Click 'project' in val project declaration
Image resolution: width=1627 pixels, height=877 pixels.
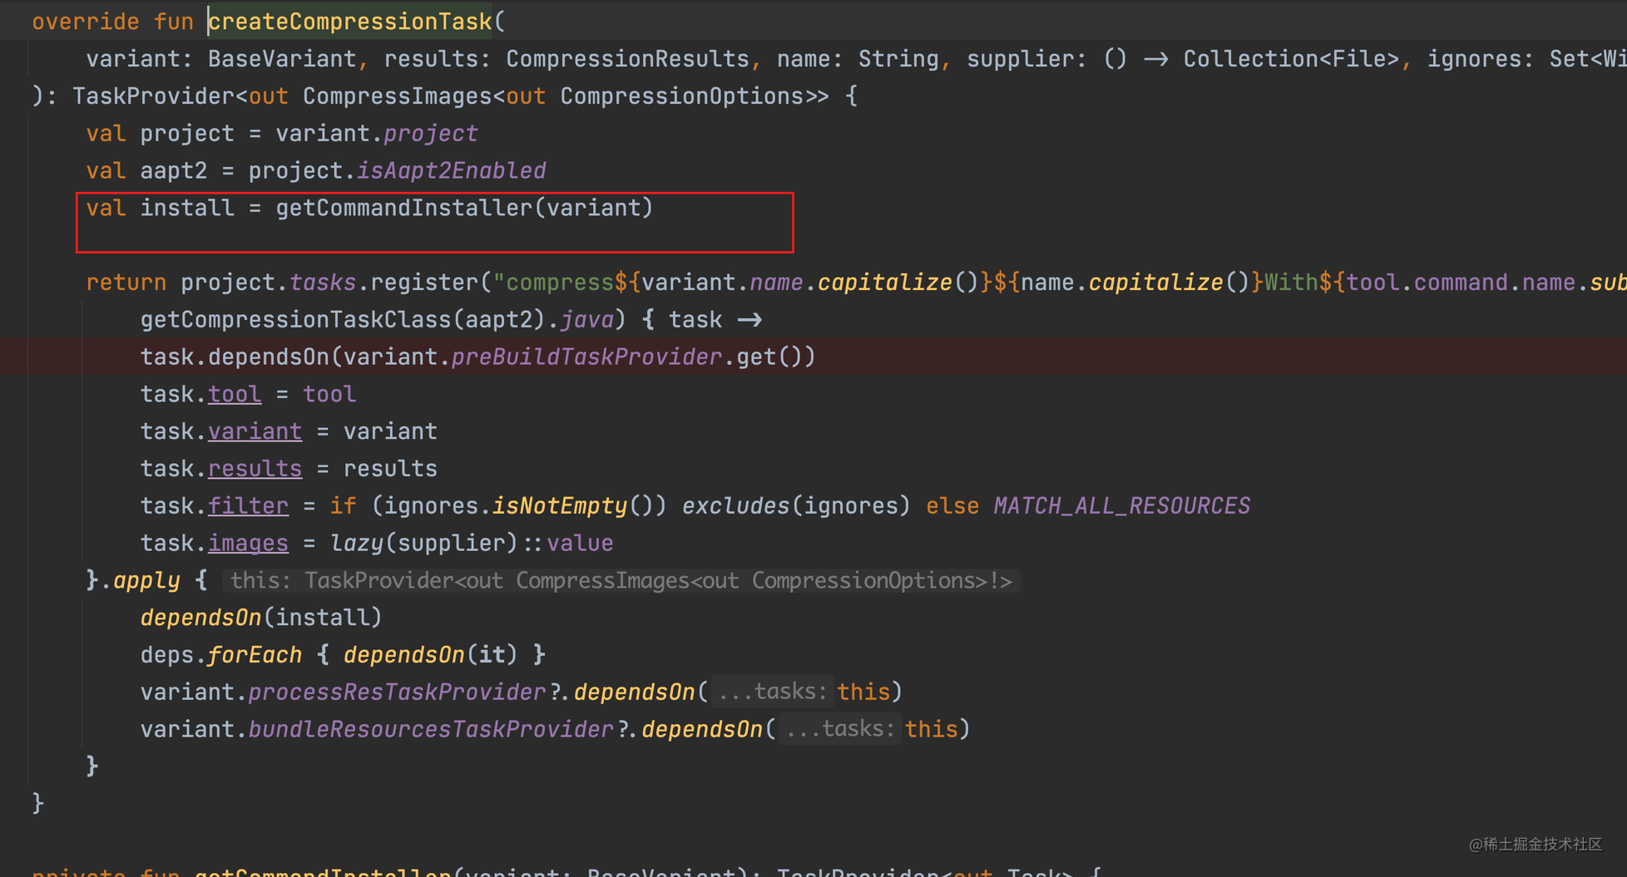point(188,134)
